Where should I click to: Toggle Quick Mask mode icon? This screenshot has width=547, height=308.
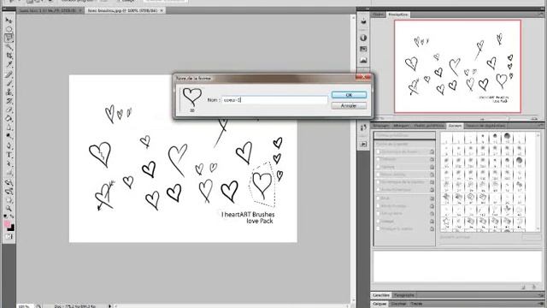(9, 237)
